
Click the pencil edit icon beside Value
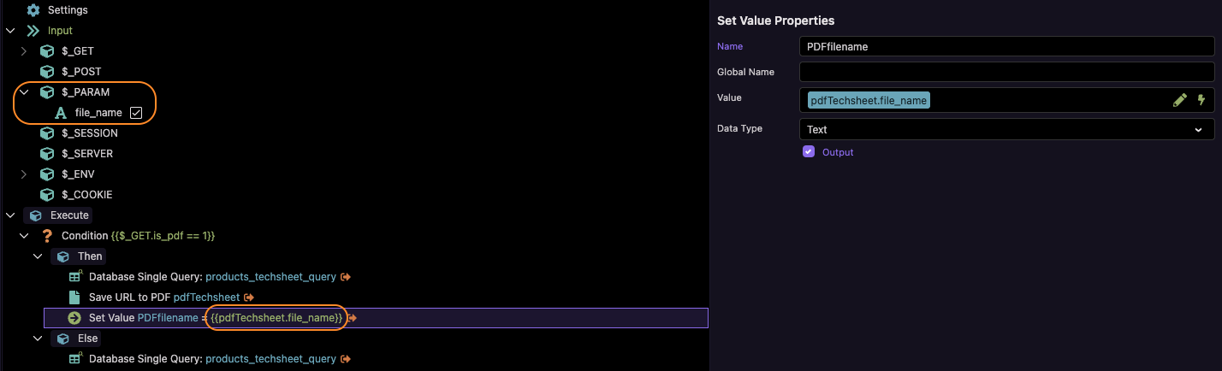(1180, 100)
